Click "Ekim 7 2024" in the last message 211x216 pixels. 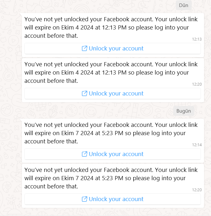[77, 178]
